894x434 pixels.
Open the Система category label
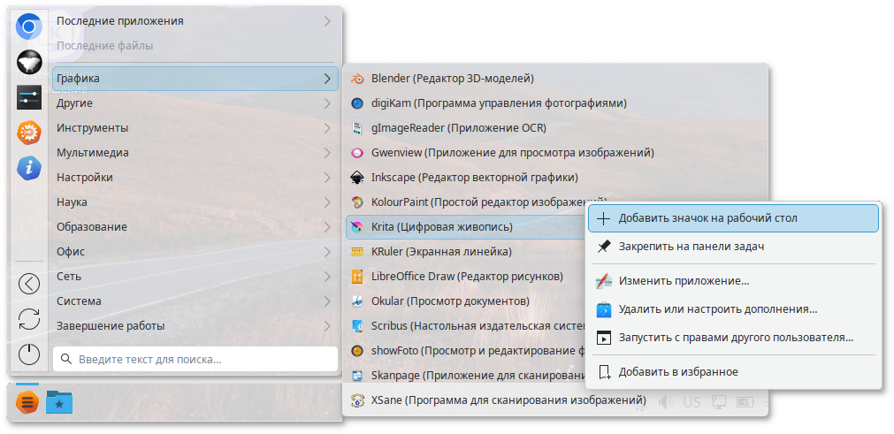79,301
